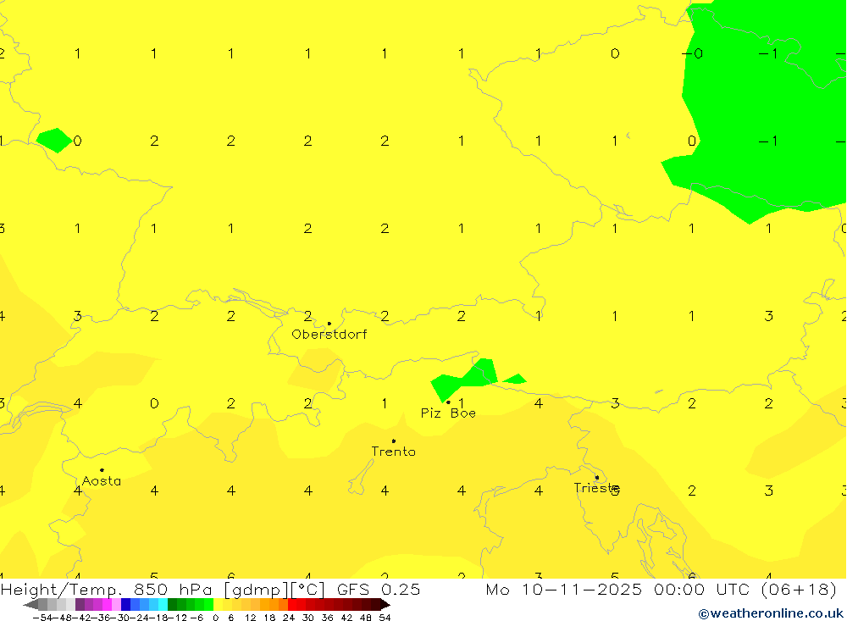This screenshot has height=621, width=847.
Task: Click the map dot marking Trieste
Action: coord(596,477)
